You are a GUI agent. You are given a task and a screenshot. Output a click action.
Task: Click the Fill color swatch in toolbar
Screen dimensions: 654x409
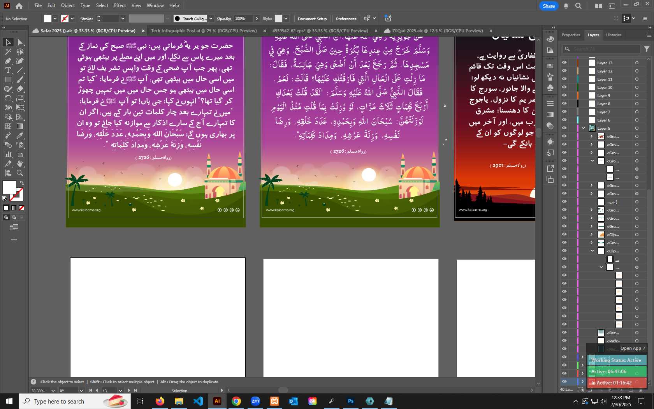click(9, 187)
